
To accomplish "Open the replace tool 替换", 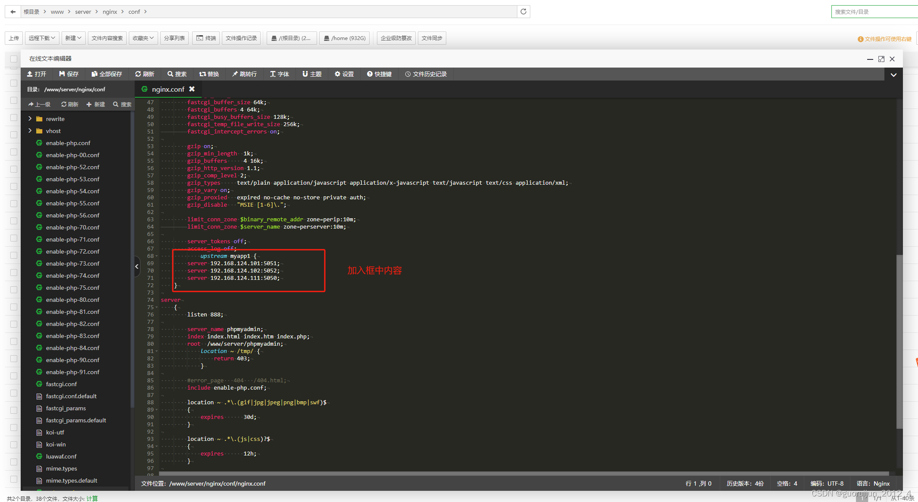I will [x=210, y=74].
